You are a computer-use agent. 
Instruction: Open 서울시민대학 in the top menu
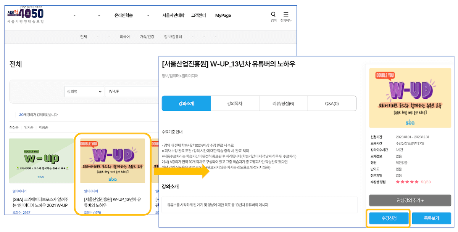173,16
